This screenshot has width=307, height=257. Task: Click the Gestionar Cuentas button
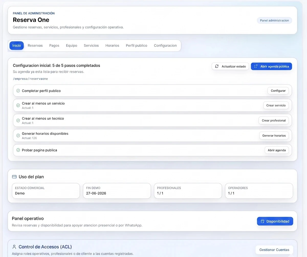point(274,250)
